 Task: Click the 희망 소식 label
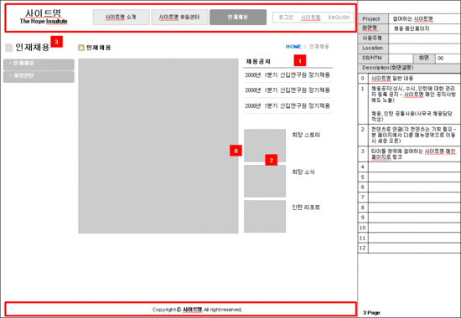303,172
